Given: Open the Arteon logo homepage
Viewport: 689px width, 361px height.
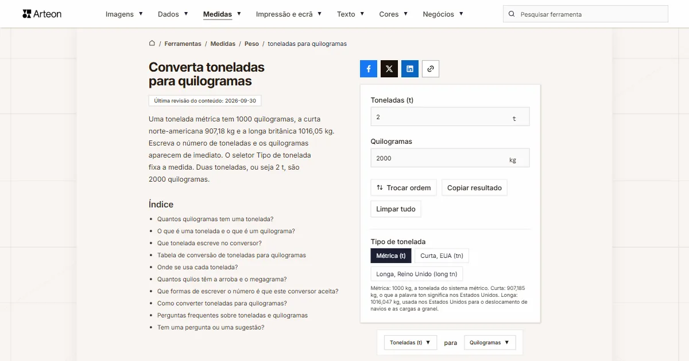Looking at the screenshot, I should [x=42, y=14].
